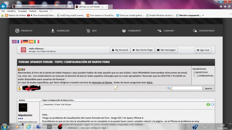Follow the Atención al Cliente link
Viewport: 232px width, 130px height.
click(x=102, y=82)
